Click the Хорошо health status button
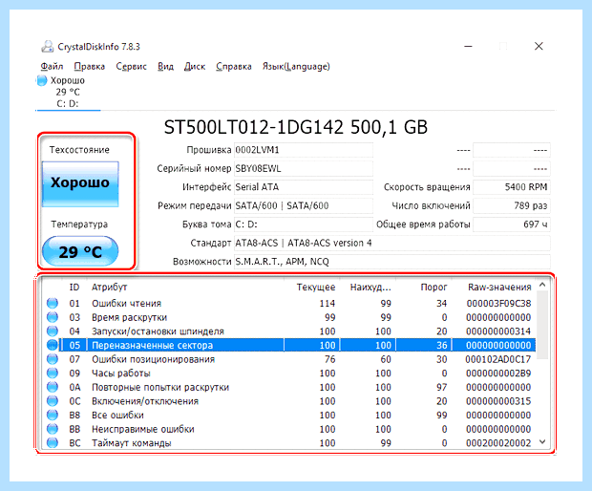Image resolution: width=592 pixels, height=491 pixels. tap(80, 184)
